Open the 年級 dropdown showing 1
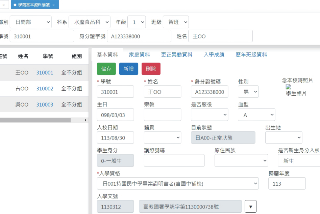 pyautogui.click(x=137, y=22)
